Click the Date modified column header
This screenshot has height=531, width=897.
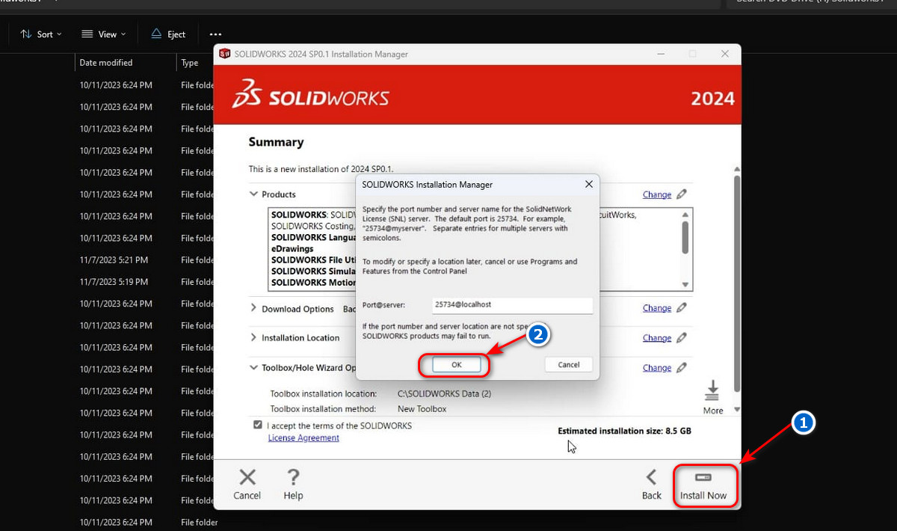(x=106, y=63)
